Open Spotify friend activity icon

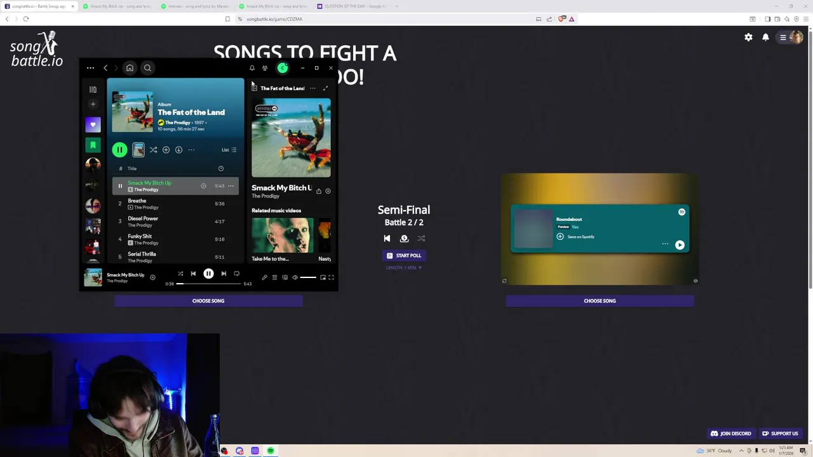(265, 68)
